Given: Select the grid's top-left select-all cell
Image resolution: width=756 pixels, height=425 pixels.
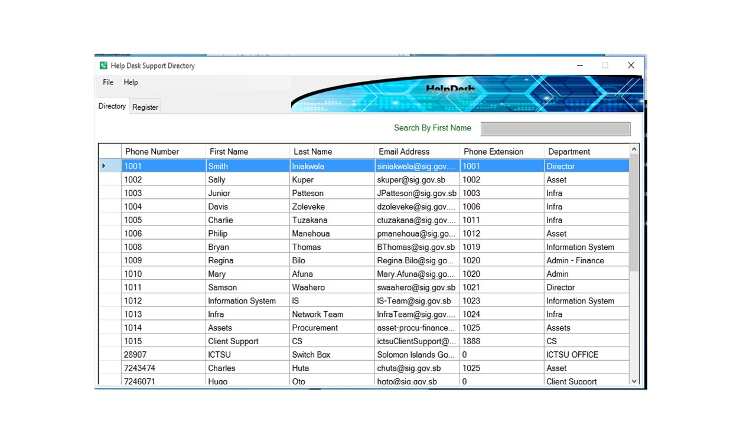Looking at the screenshot, I should (x=110, y=152).
